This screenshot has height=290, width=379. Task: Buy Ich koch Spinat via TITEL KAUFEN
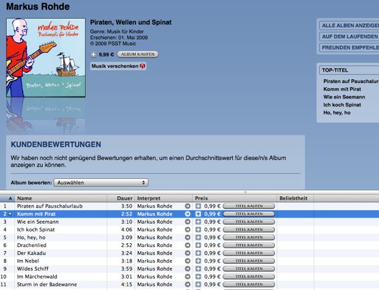click(249, 230)
